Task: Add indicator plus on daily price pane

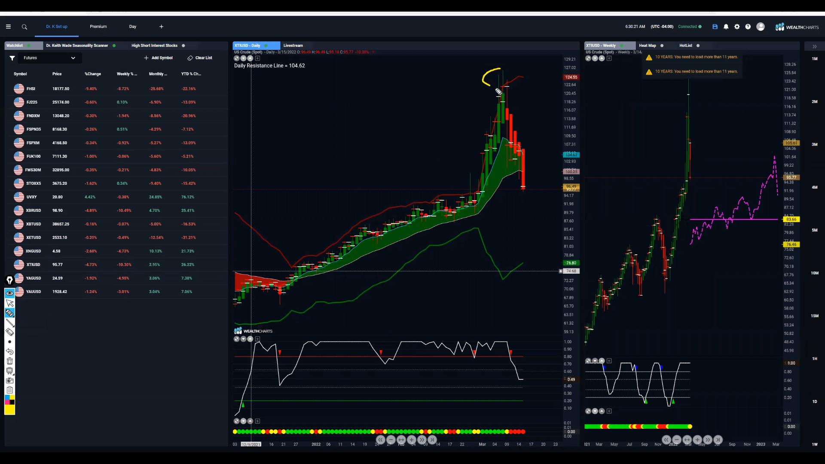Action: click(x=257, y=58)
